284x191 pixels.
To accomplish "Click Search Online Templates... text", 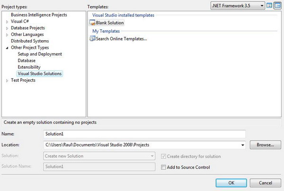I will coord(122,39).
